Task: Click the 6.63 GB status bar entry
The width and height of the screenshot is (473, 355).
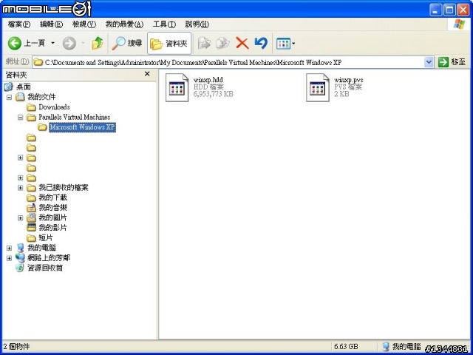Action: point(346,346)
